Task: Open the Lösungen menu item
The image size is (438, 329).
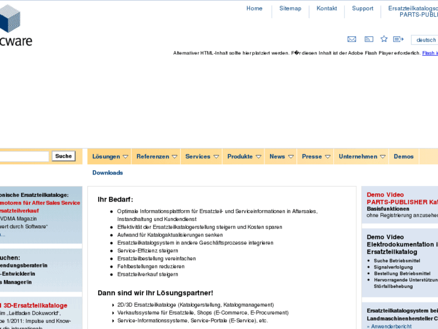Action: pos(106,156)
